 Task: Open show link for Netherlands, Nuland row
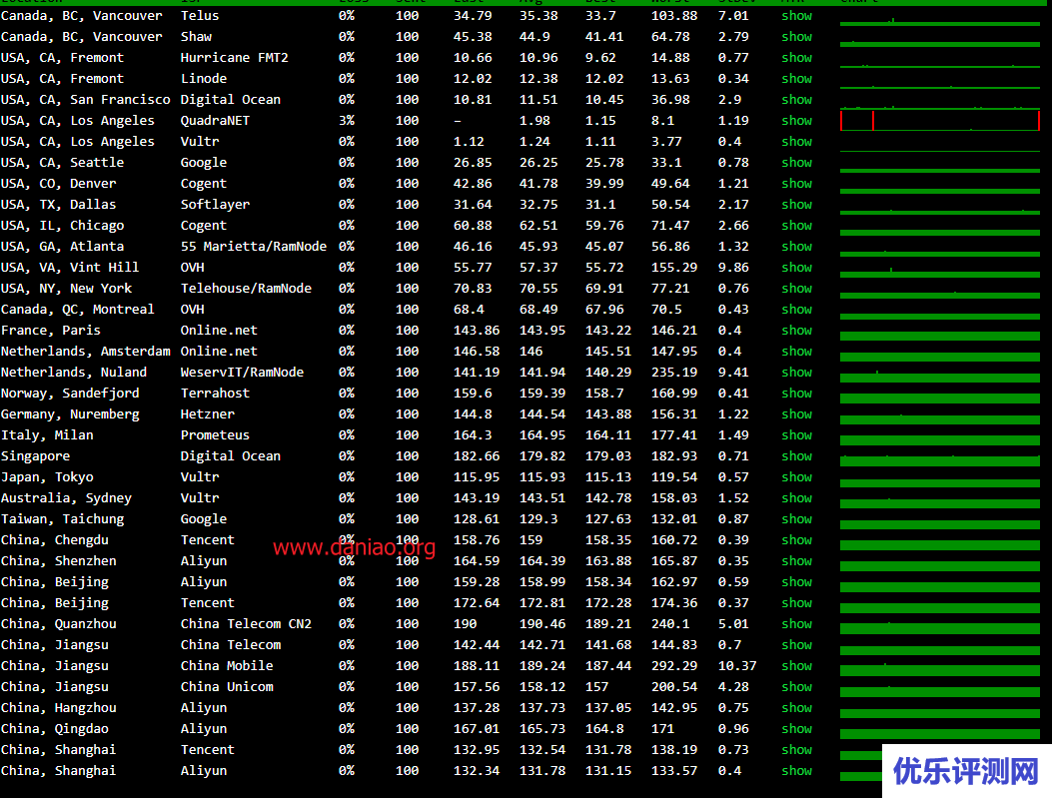[x=796, y=373]
